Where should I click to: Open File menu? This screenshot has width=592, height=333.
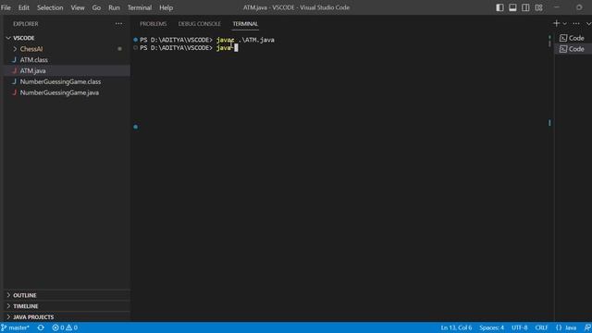click(6, 7)
